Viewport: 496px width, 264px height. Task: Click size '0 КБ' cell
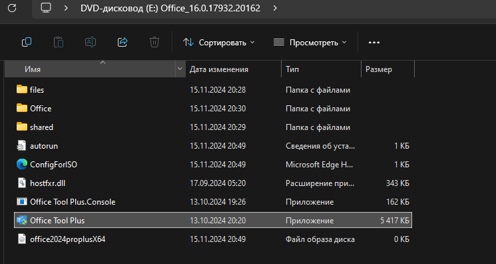coord(401,239)
